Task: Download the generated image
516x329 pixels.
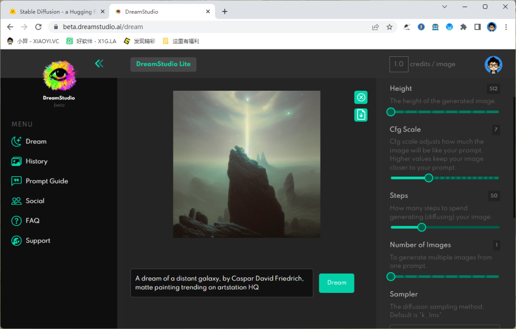Action: (x=361, y=115)
